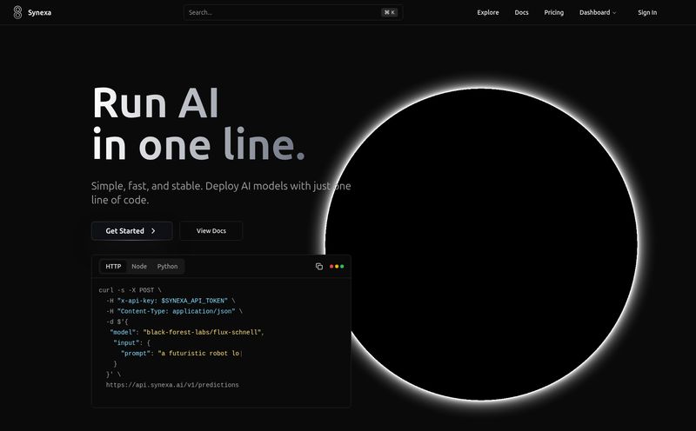Image resolution: width=696 pixels, height=431 pixels.
Task: Click the yellow window dot
Action: [337, 267]
